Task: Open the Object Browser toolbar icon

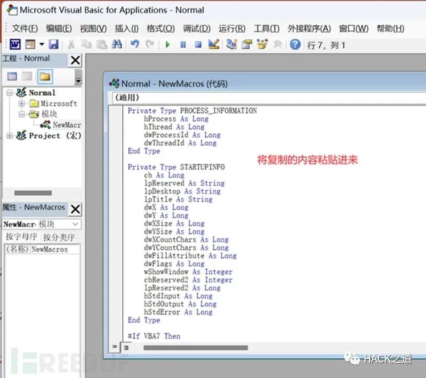Action: 262,44
